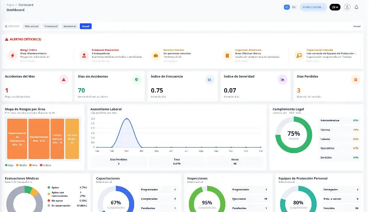This screenshot has width=382, height=212.
Task: Click the Accidentes del Mes warning icon
Action: click(x=64, y=80)
